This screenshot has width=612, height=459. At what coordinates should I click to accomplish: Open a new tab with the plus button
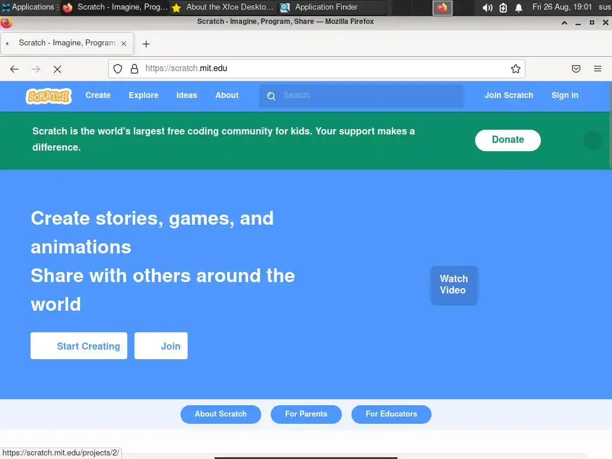146,44
